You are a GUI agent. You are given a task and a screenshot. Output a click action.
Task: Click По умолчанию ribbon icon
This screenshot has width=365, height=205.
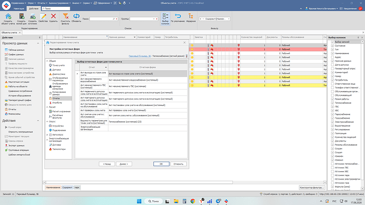178,18
